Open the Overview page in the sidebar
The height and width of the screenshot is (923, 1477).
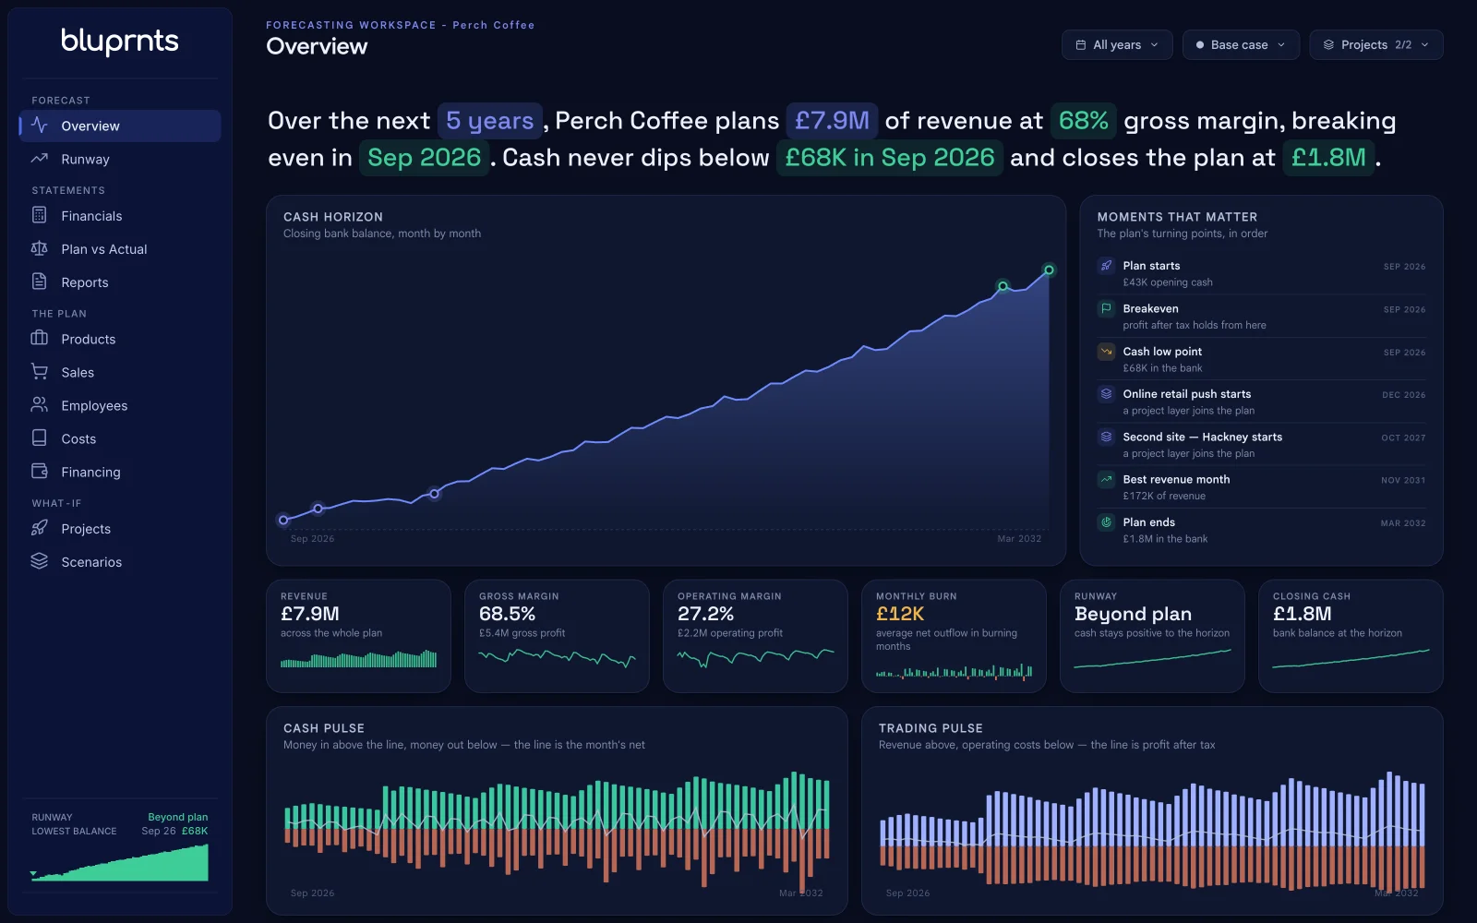pos(120,126)
